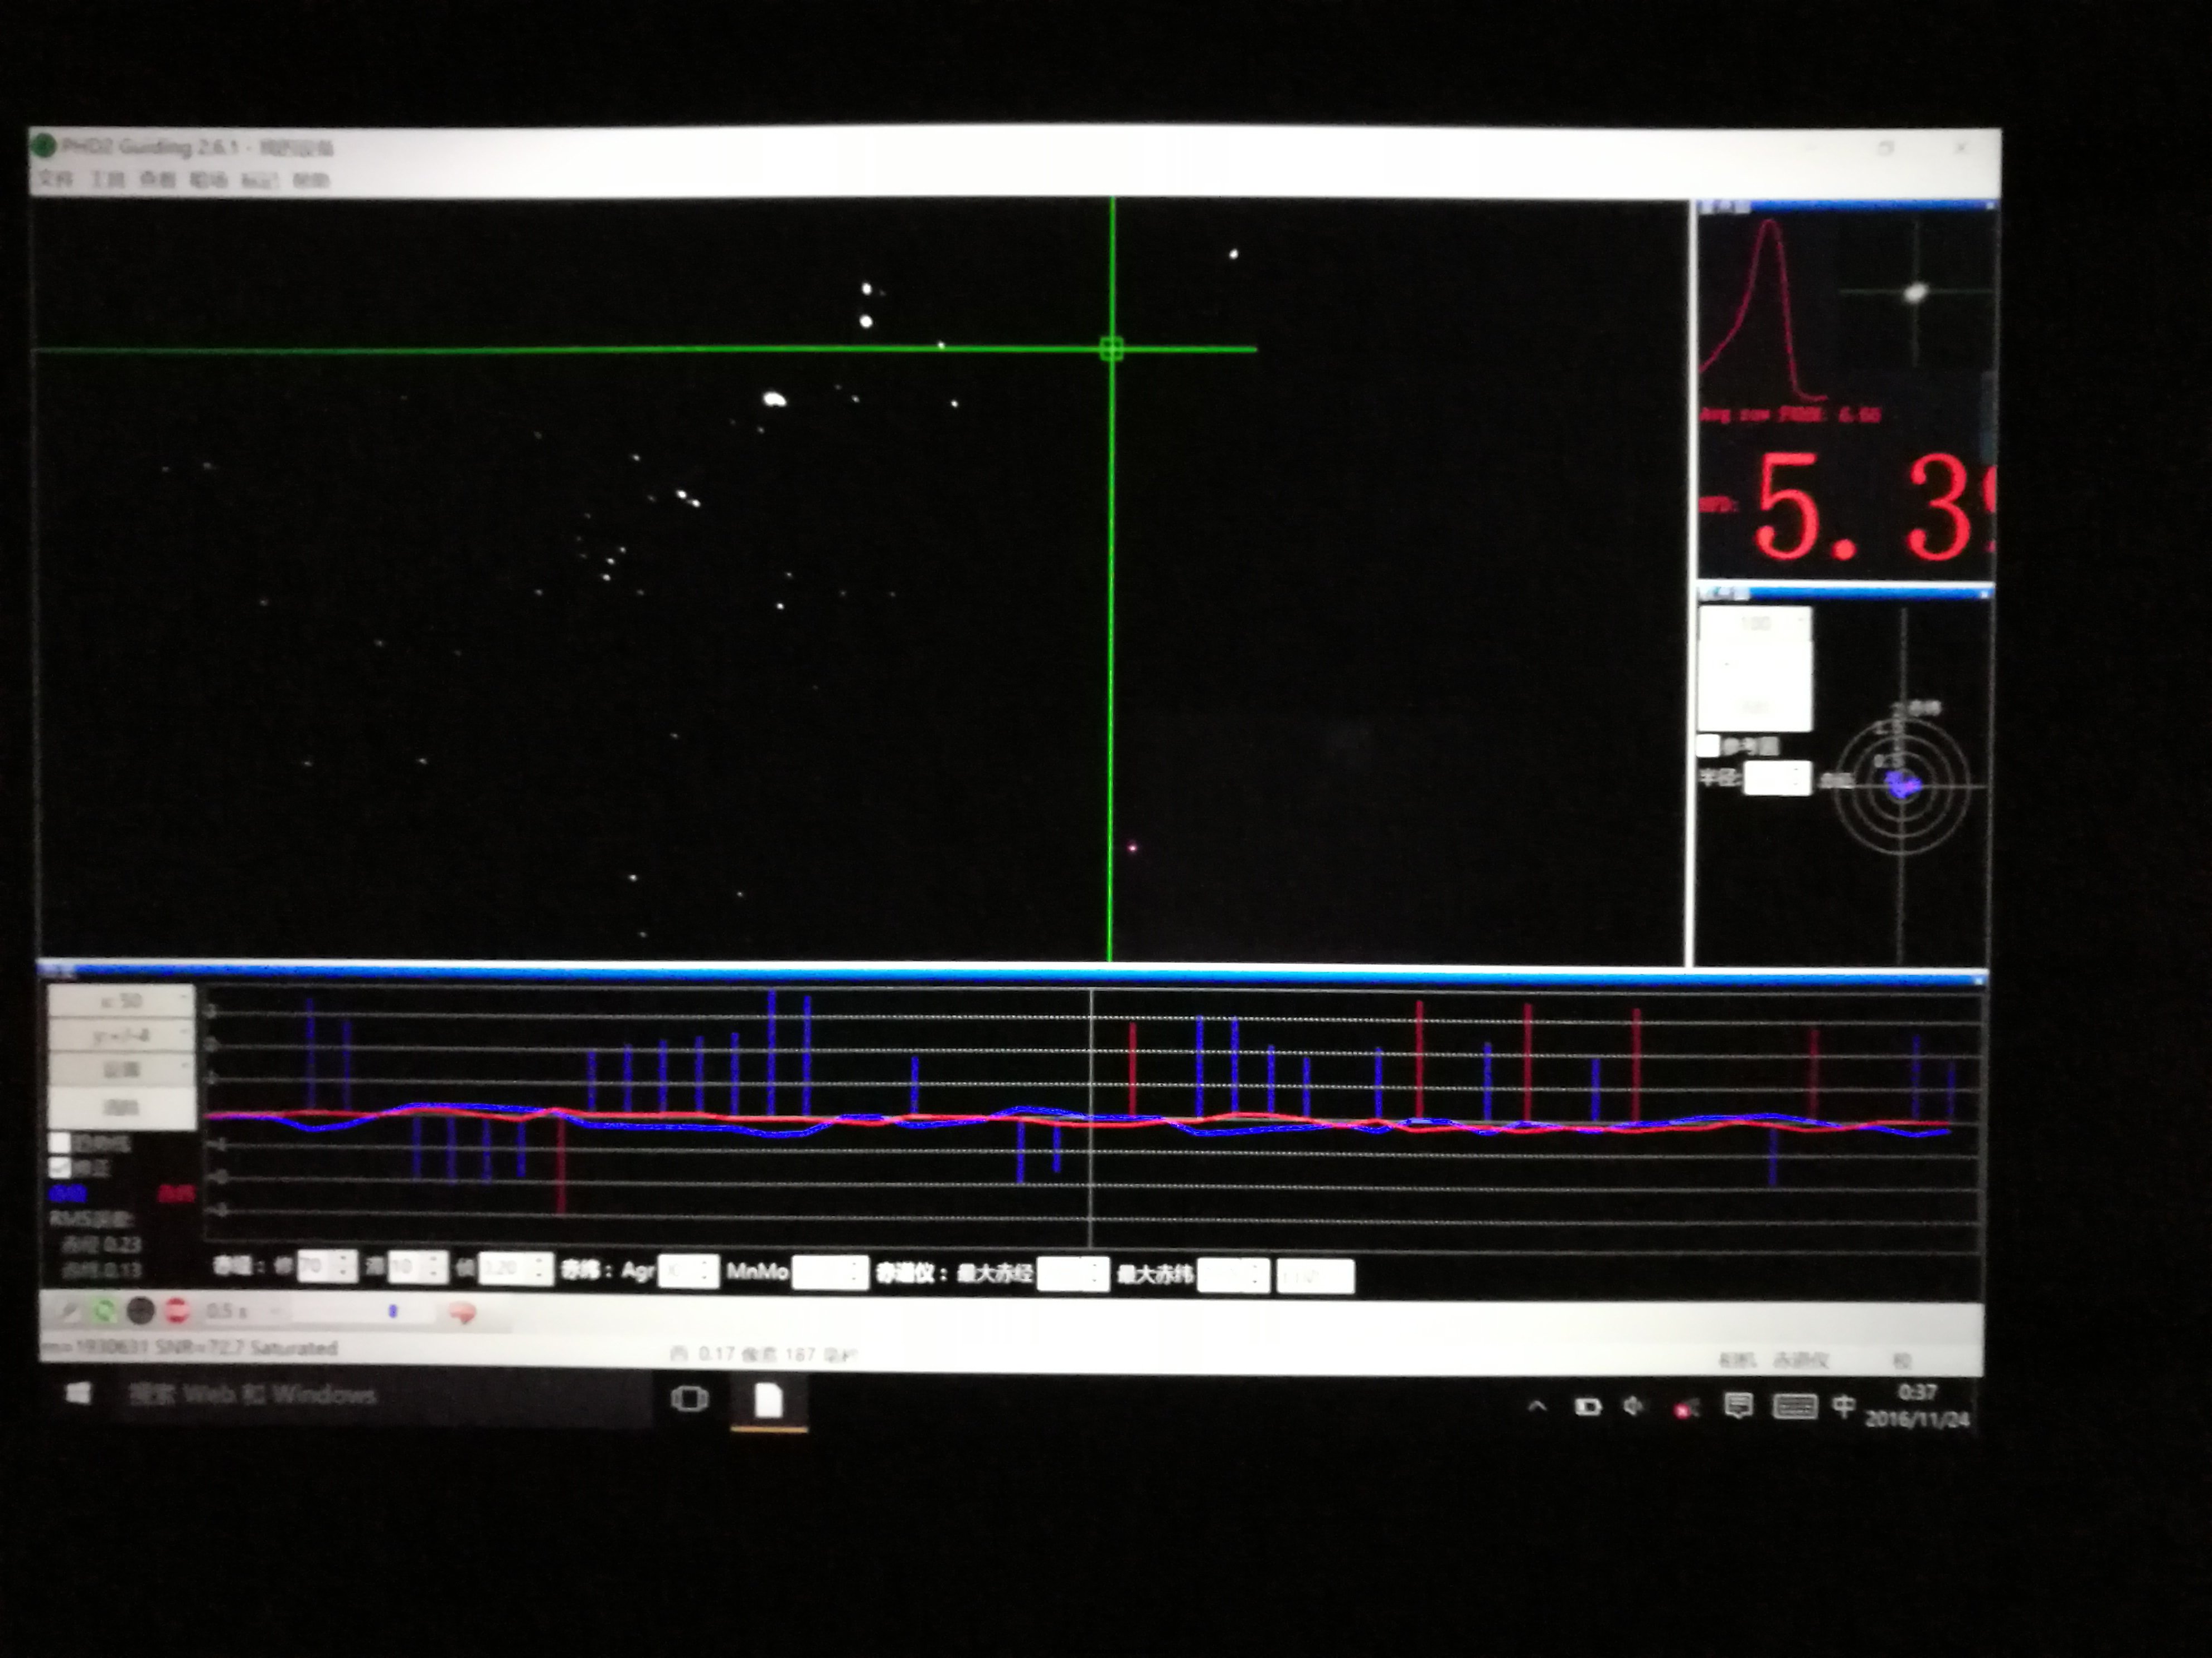Screen dimensions: 2212x1658
Task: Click the network tray icon with red mark
Action: click(1686, 1408)
